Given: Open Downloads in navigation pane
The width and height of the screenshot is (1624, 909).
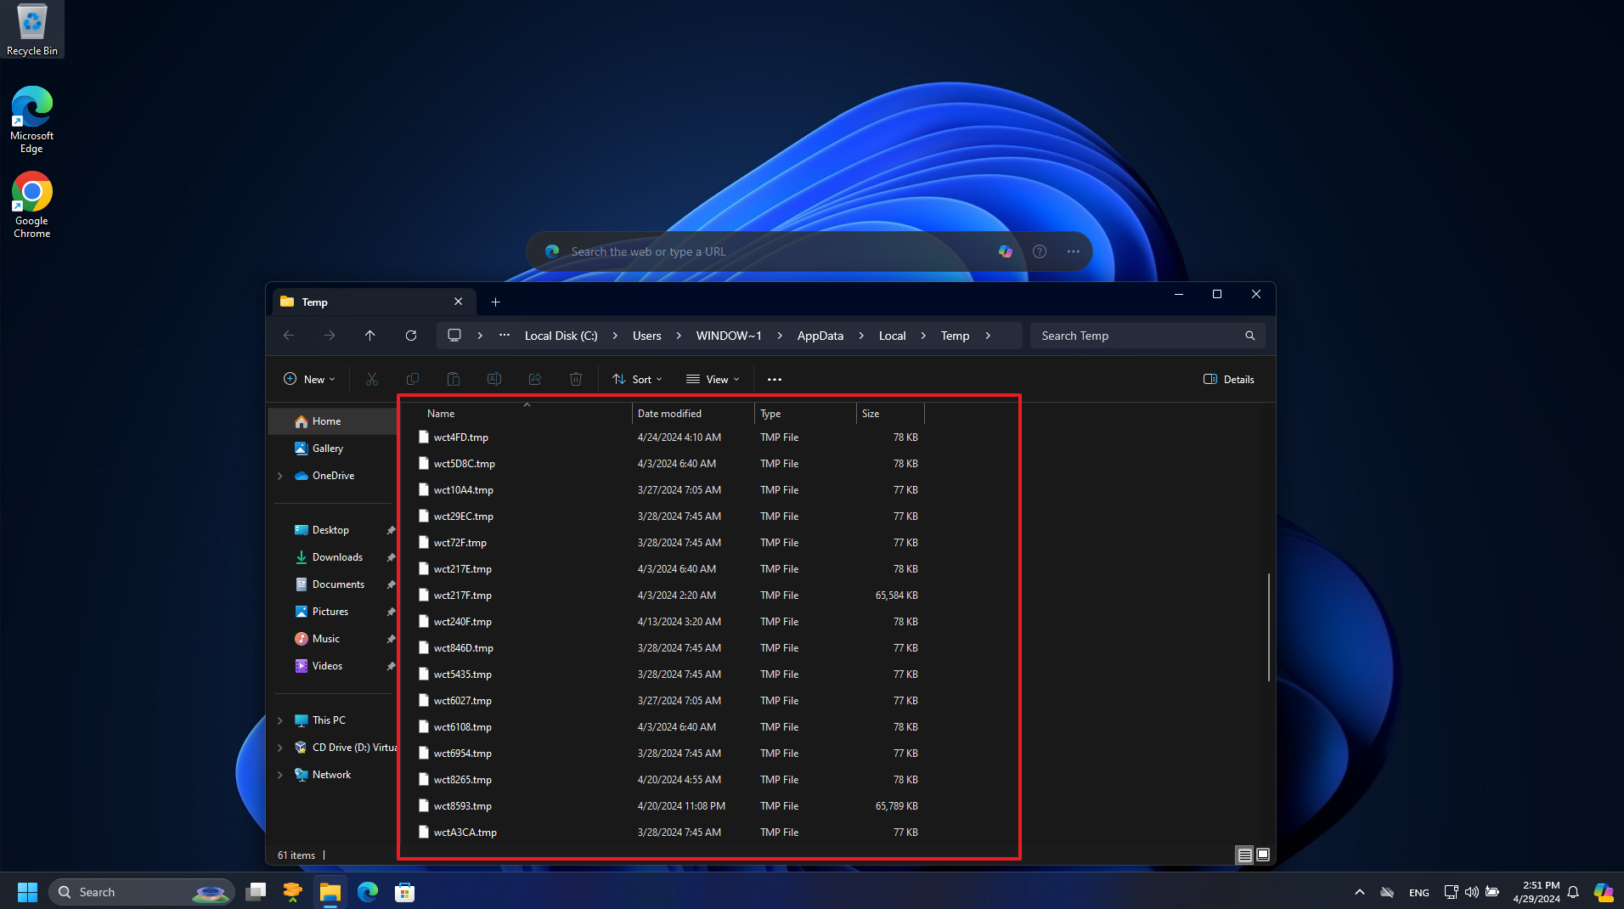Looking at the screenshot, I should (337, 557).
